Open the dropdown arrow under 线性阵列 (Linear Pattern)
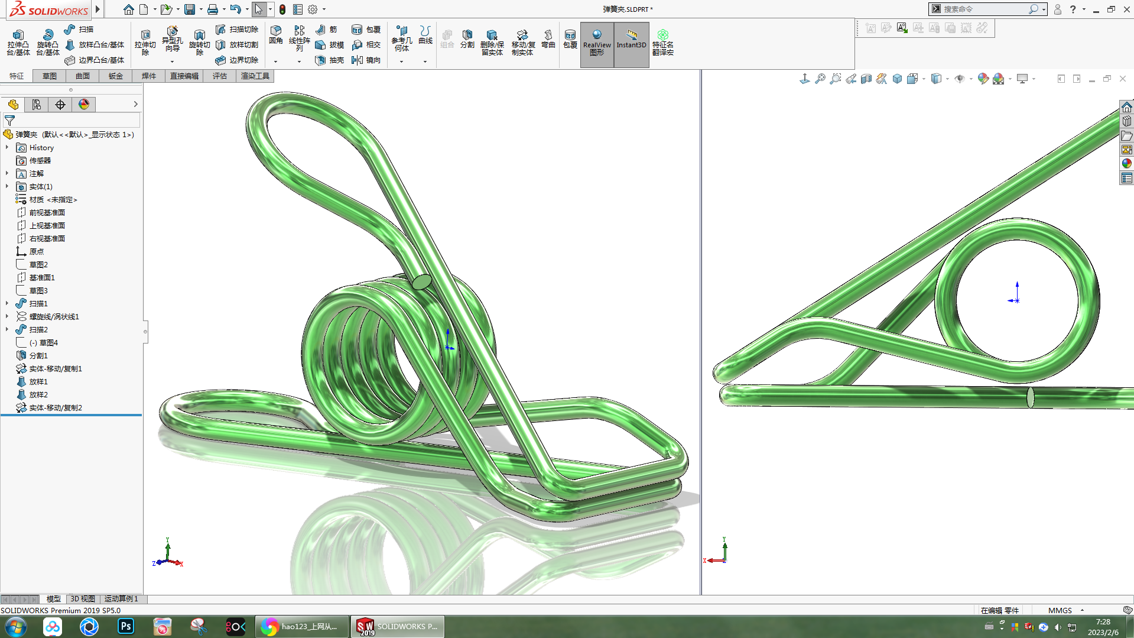This screenshot has width=1134, height=638. pyautogui.click(x=299, y=61)
